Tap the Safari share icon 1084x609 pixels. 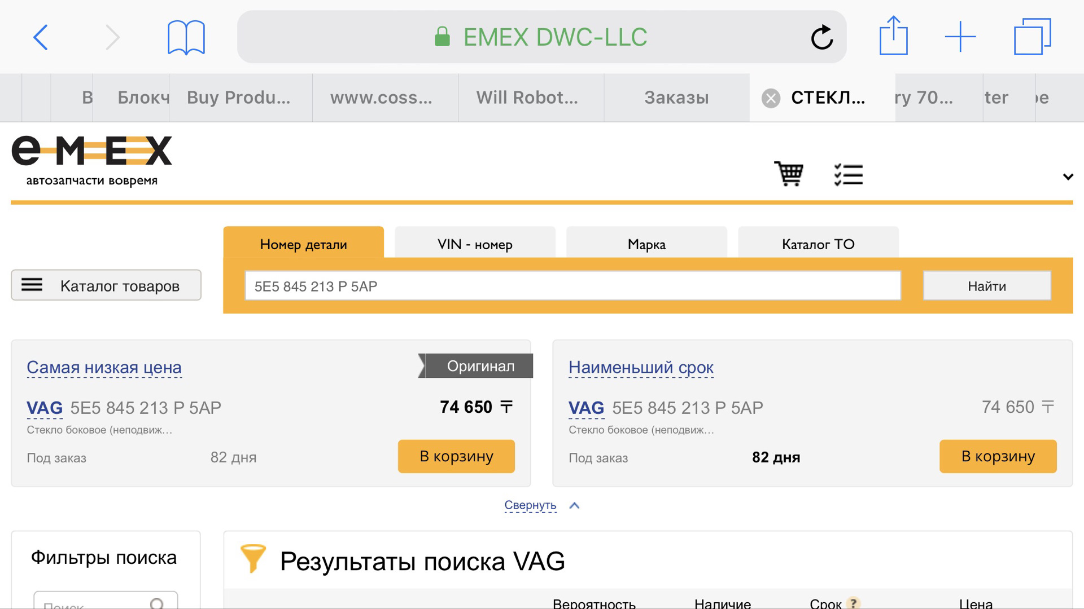pos(893,37)
